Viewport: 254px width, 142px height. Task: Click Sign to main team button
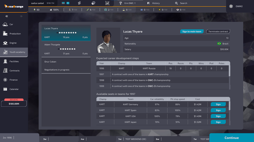(x=192, y=31)
